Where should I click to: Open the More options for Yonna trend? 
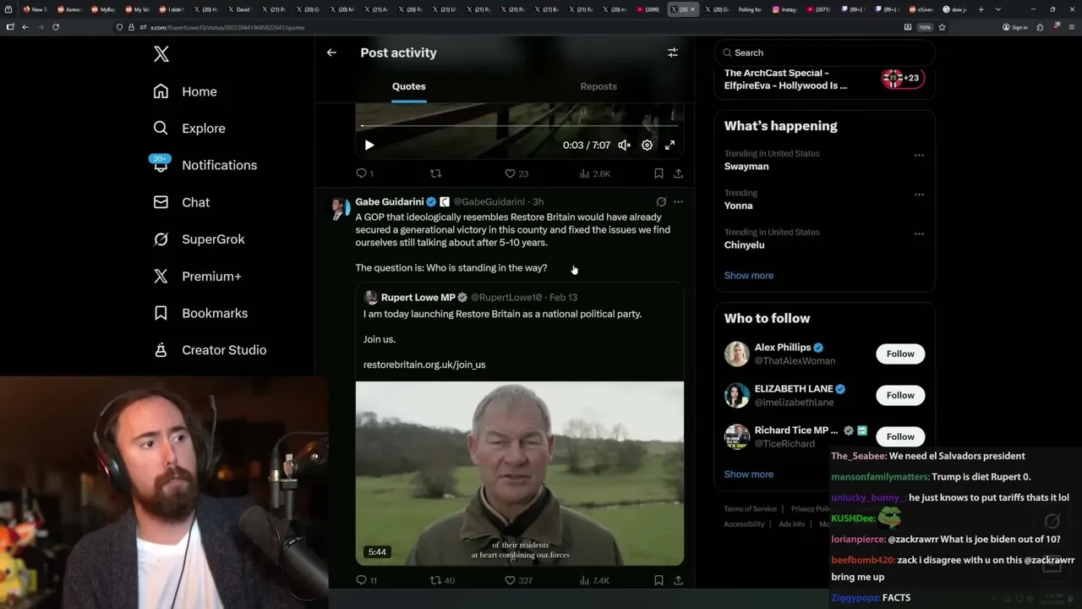pos(919,195)
